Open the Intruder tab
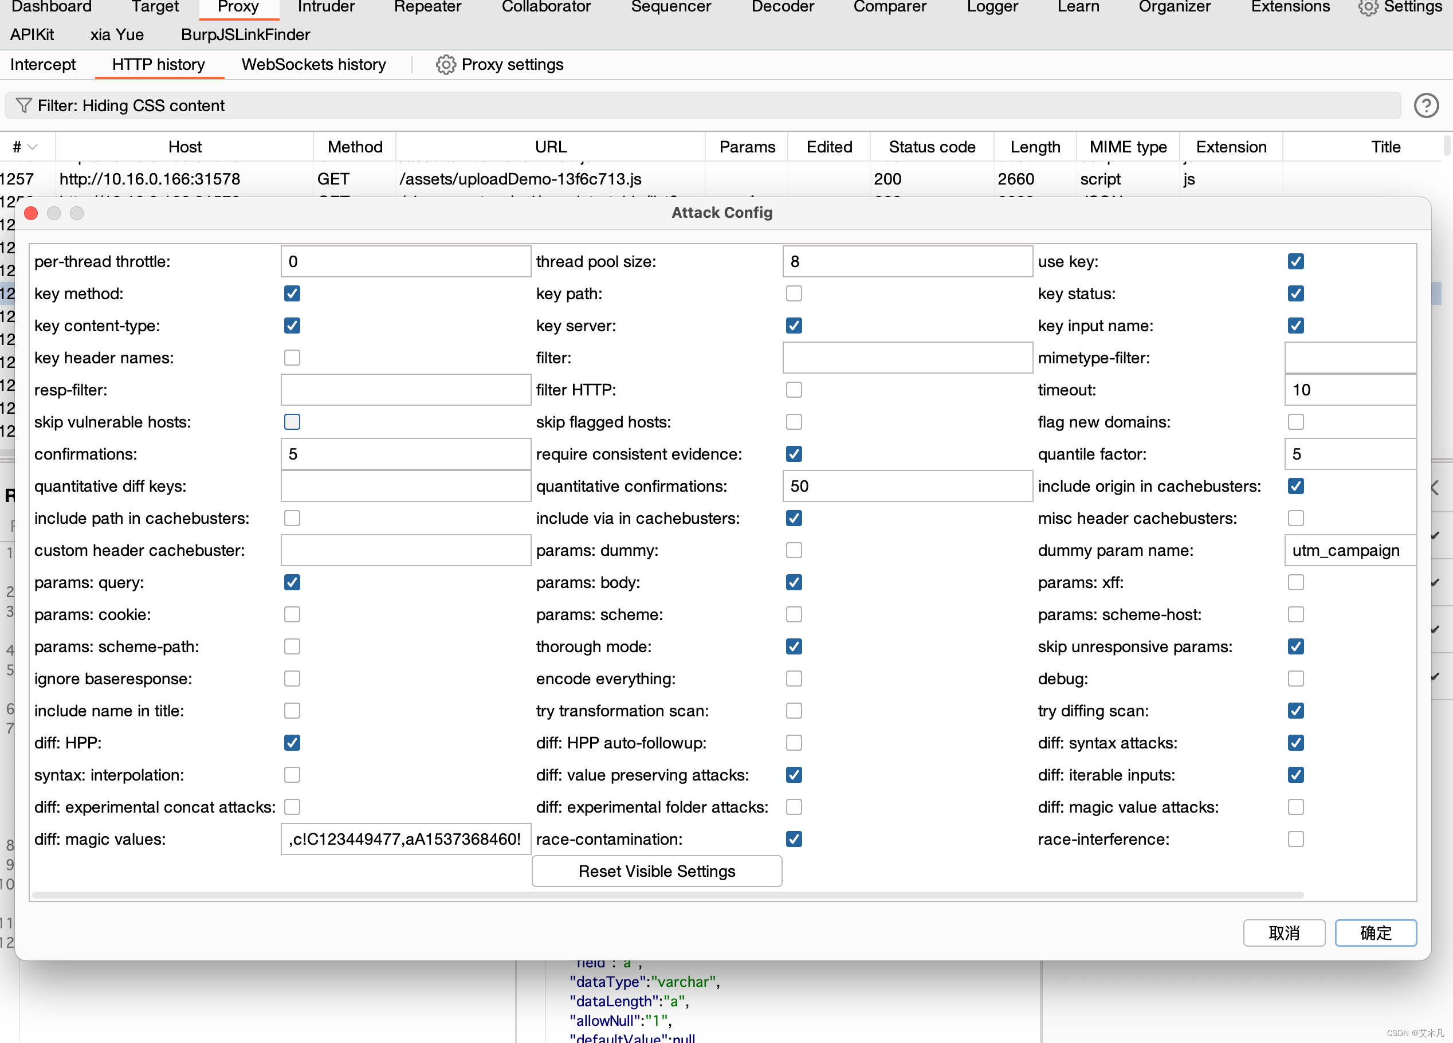 (x=325, y=7)
